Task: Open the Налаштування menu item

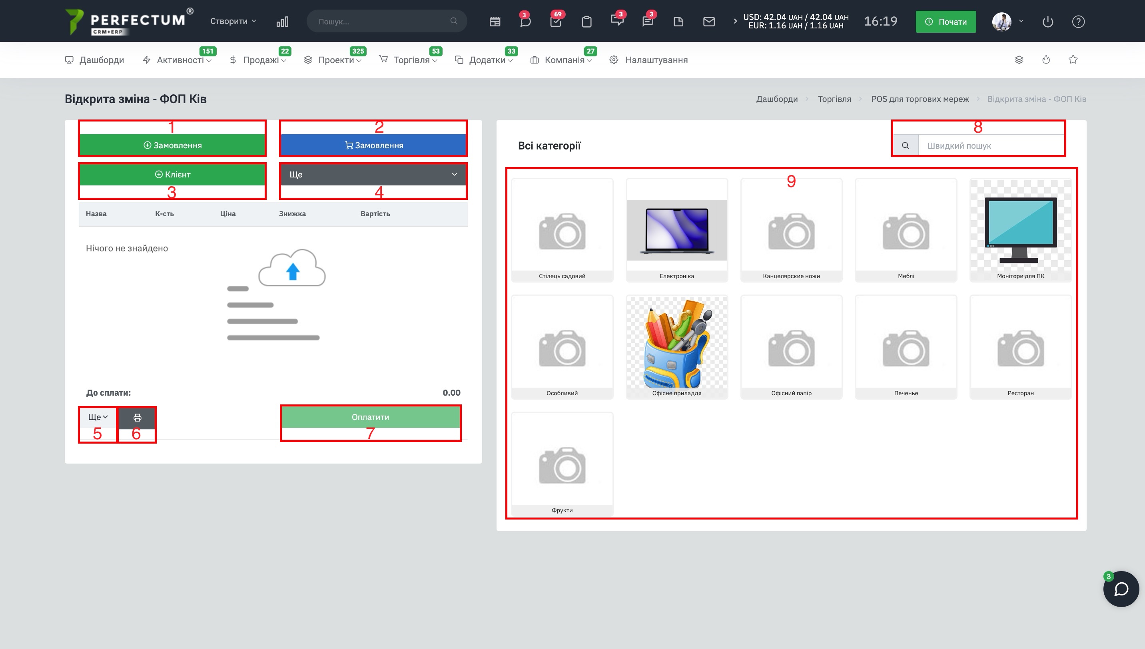Action: pos(655,60)
